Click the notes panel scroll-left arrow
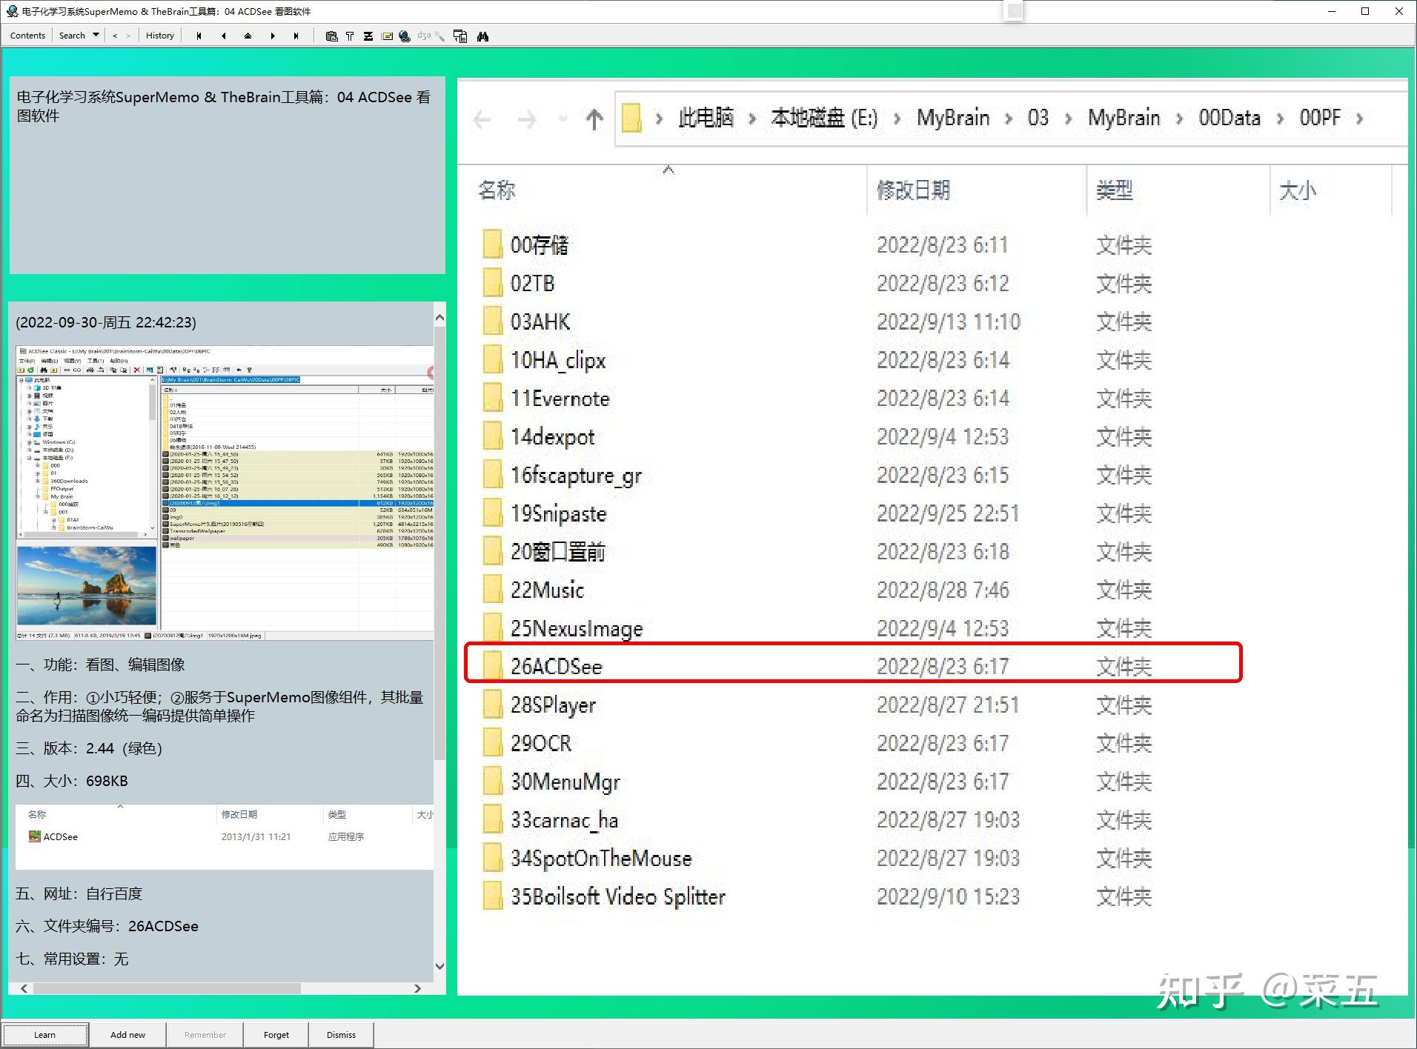Screen dimensions: 1417x1049 [24, 988]
